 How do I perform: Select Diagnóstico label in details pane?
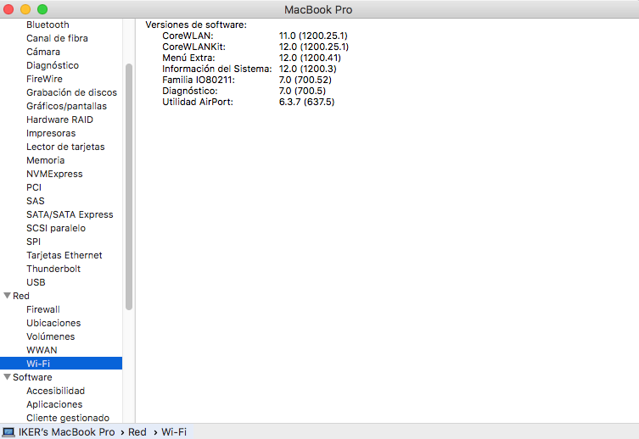point(190,91)
